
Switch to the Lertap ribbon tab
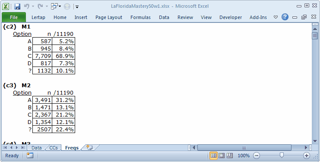[x=38, y=17]
